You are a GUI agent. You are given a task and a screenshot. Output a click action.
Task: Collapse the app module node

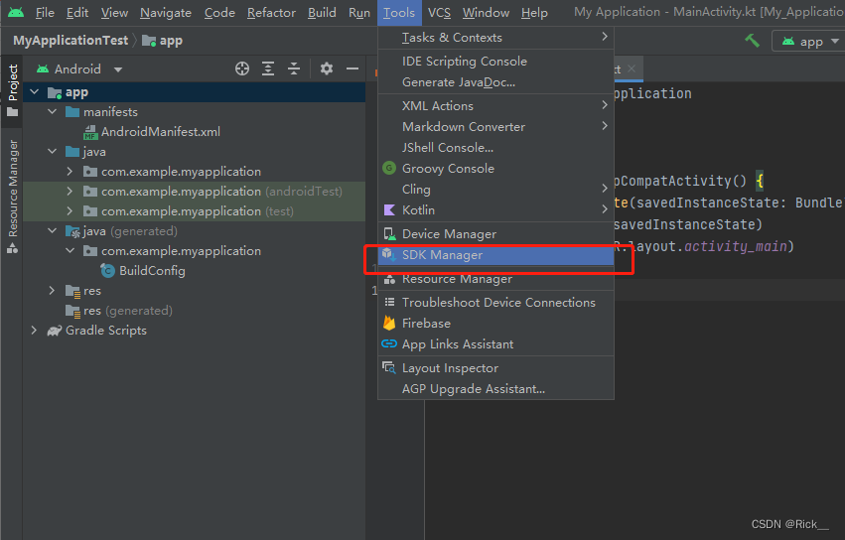(35, 92)
